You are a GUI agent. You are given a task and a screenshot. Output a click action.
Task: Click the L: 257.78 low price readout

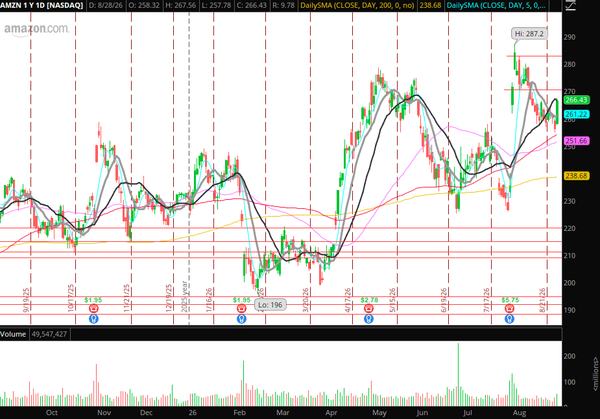216,5
